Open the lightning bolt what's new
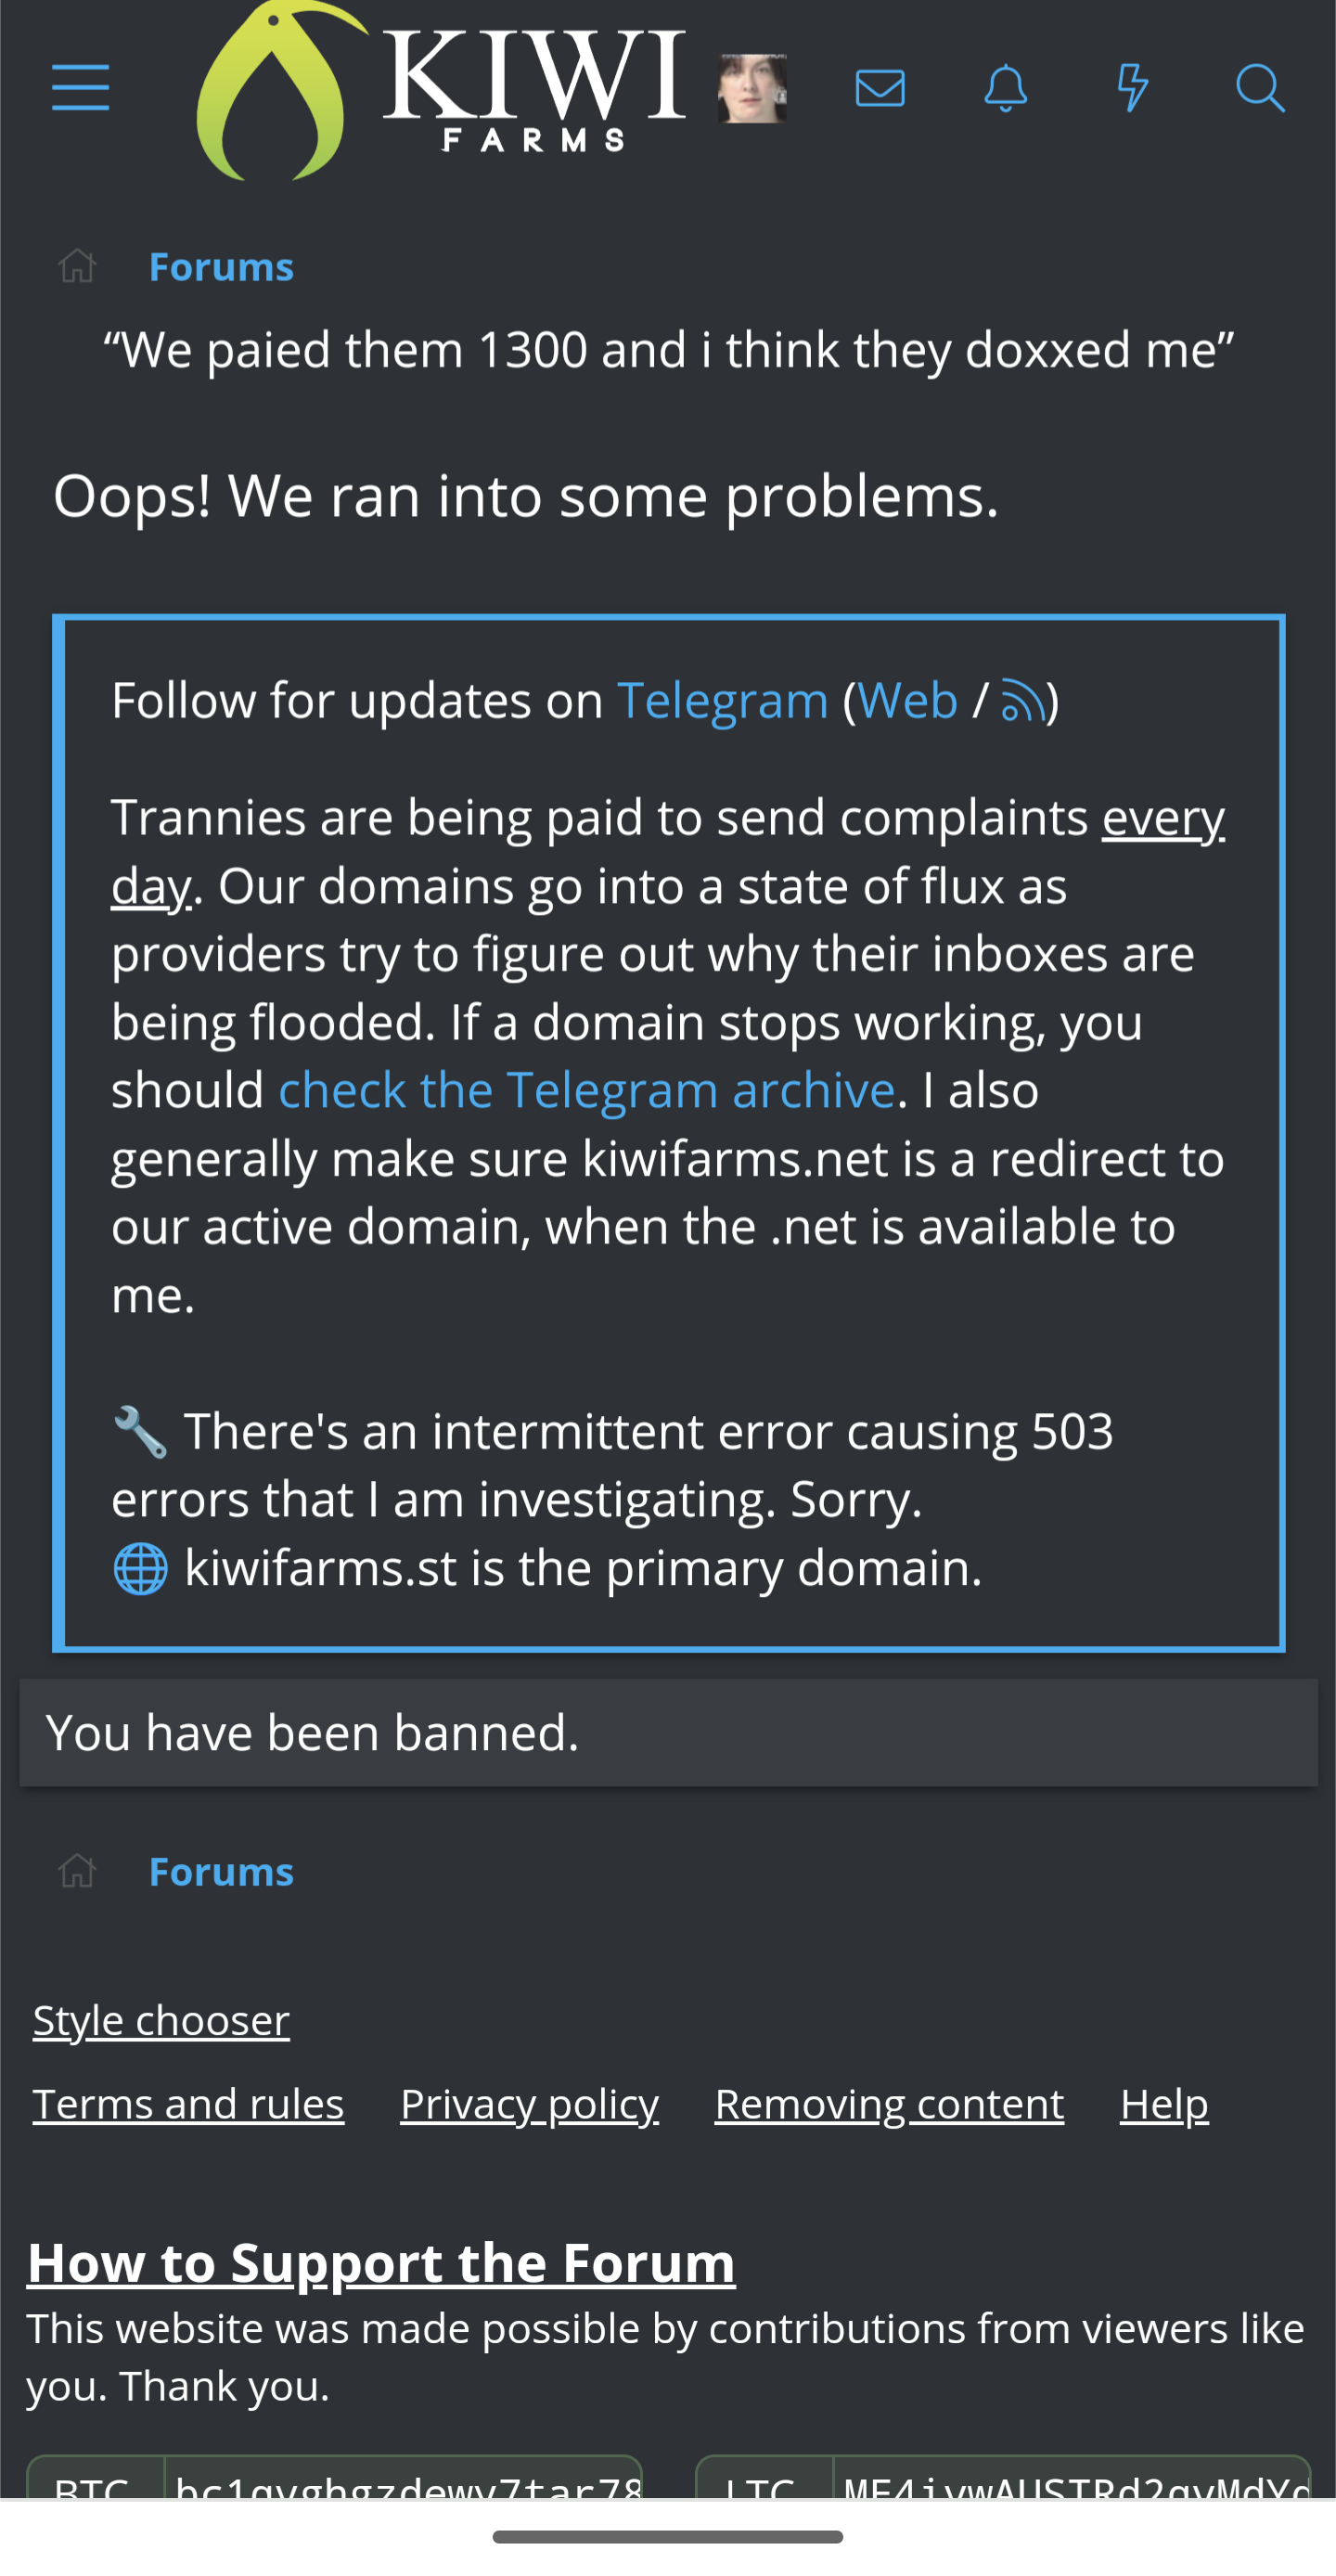 click(1132, 88)
